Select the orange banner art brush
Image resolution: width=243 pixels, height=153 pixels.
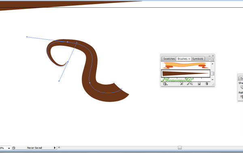click(x=185, y=65)
